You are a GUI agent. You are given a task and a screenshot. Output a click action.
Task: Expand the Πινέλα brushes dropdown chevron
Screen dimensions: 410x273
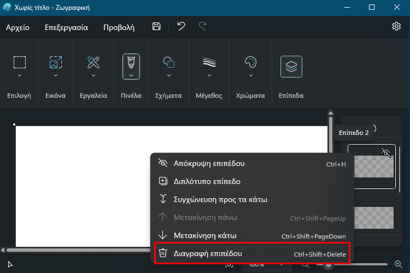click(x=131, y=75)
